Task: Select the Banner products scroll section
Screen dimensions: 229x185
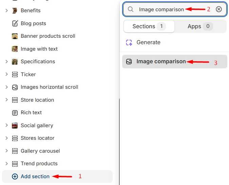Action: pos(48,36)
